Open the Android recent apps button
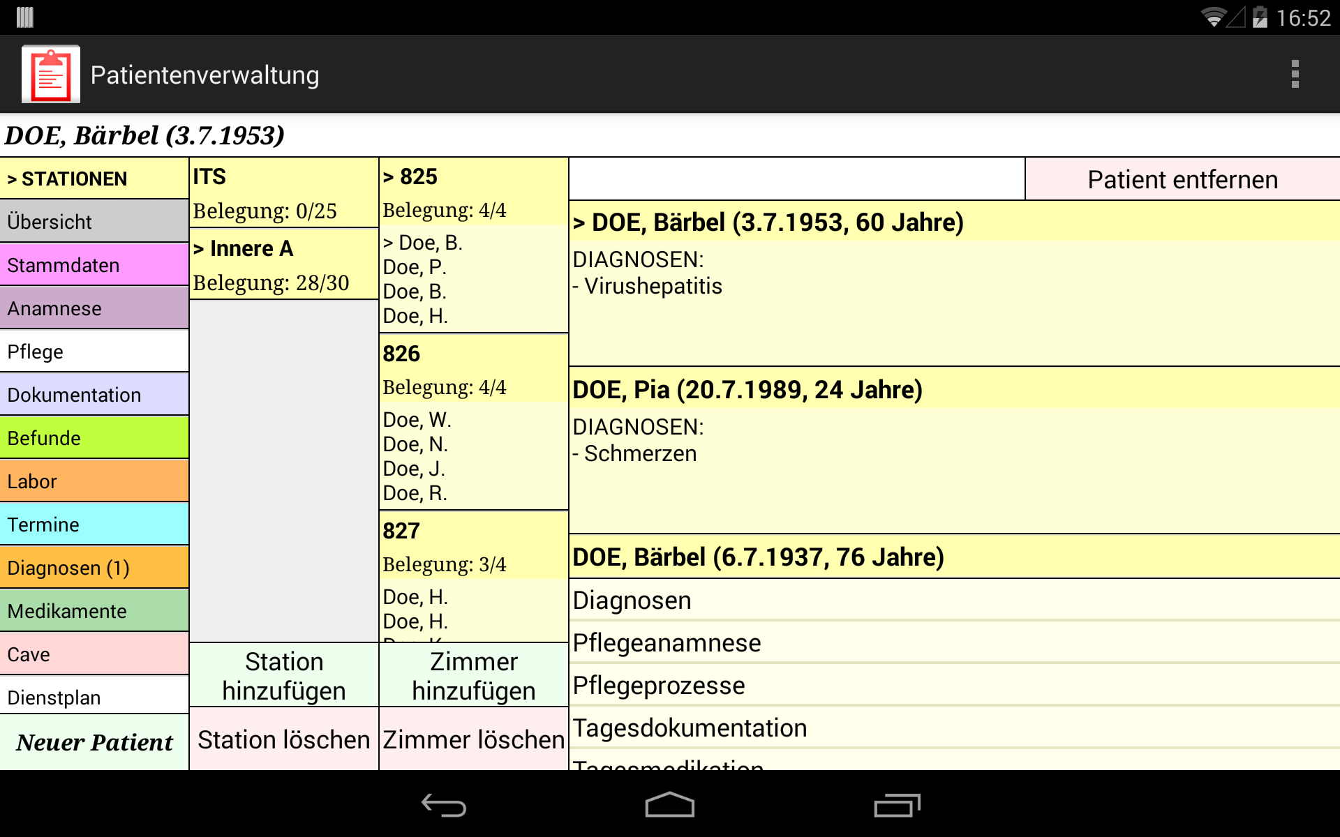 897,805
